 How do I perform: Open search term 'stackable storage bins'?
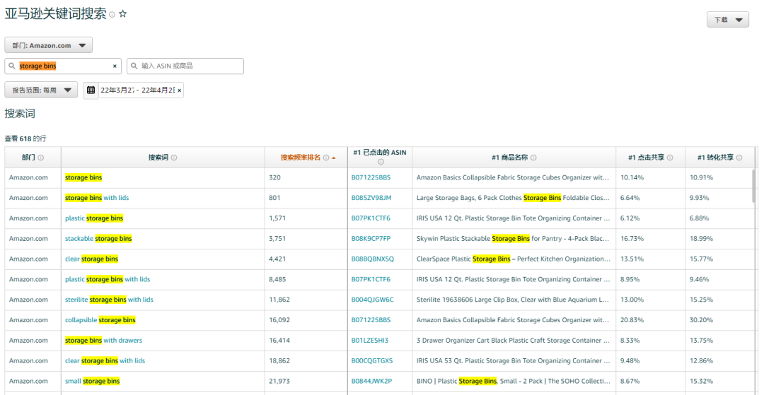[98, 239]
